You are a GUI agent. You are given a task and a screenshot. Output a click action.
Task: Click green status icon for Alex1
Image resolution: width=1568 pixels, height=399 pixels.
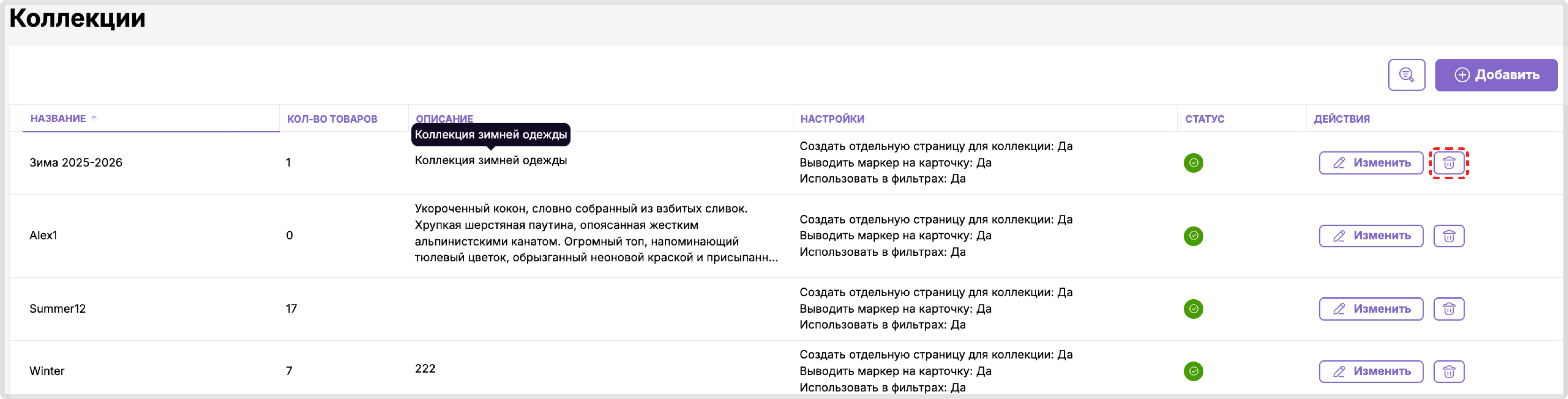point(1193,236)
